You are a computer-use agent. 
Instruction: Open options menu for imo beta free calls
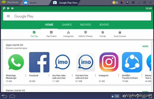click(x=95, y=75)
